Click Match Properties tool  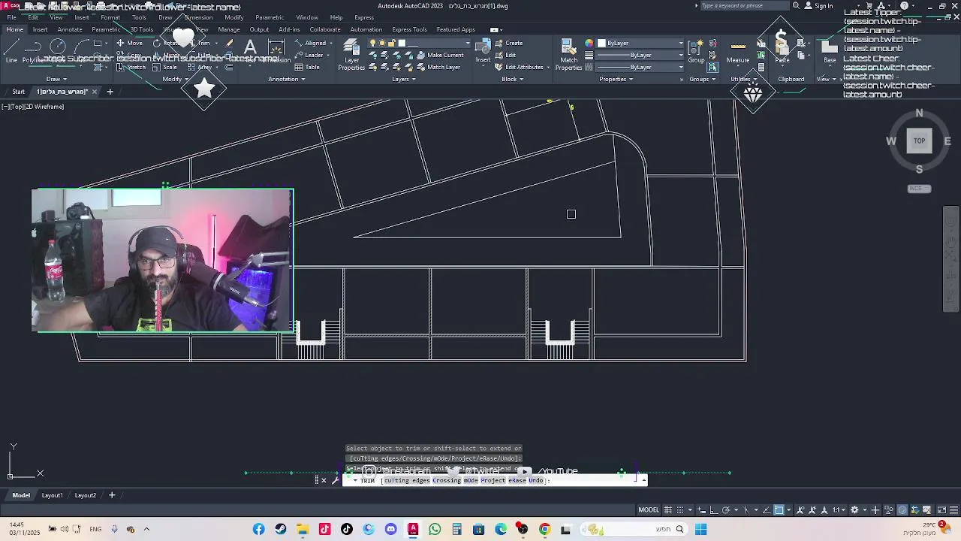(569, 55)
